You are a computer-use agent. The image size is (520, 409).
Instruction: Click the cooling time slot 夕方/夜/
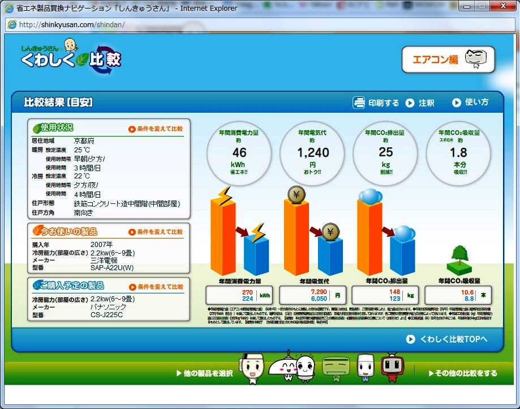(x=86, y=185)
